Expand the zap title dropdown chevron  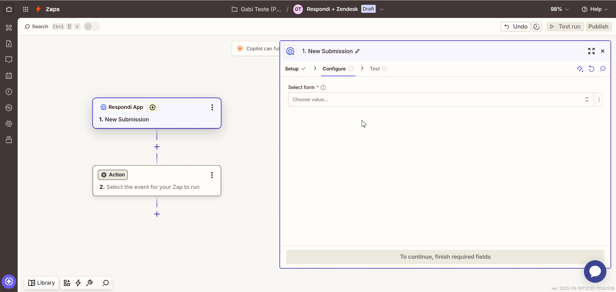[x=382, y=9]
